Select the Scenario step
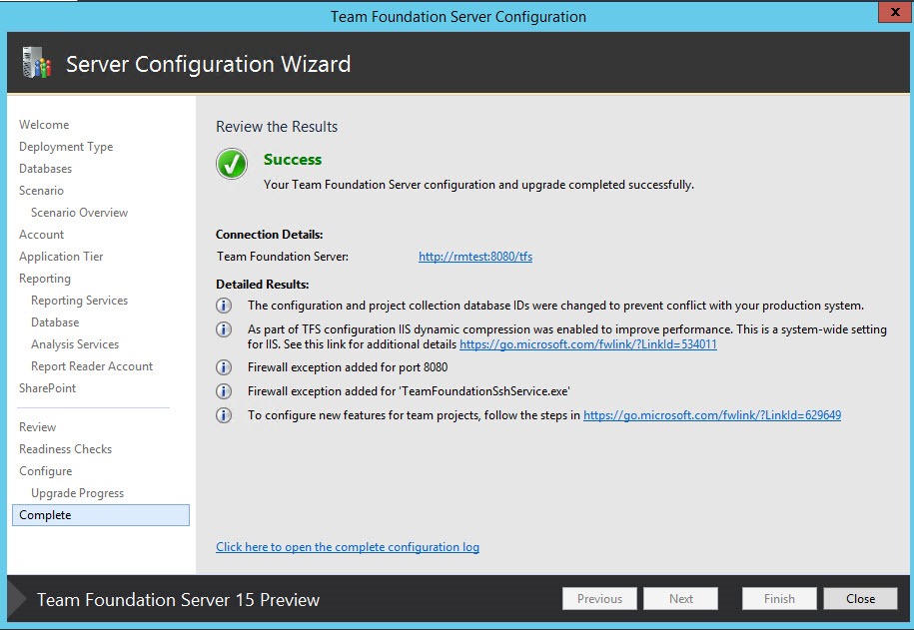914x630 pixels. 41,191
